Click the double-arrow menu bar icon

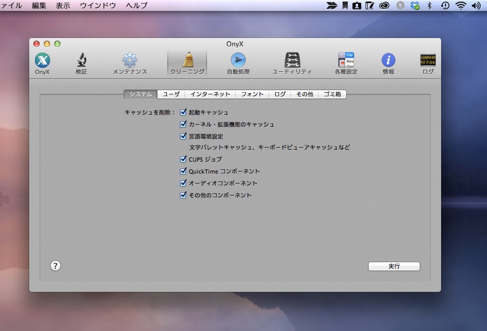(332, 5)
